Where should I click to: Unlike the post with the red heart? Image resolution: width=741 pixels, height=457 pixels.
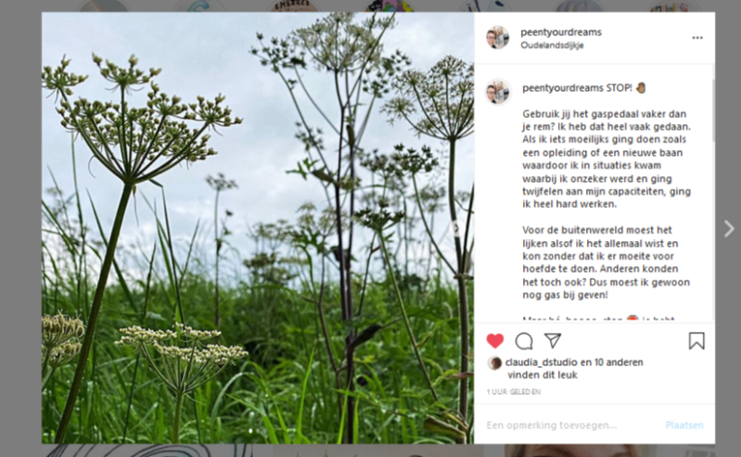click(495, 341)
